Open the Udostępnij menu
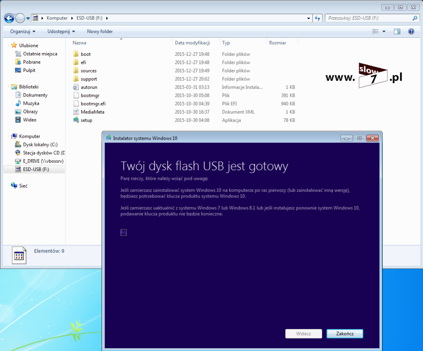 (61, 31)
